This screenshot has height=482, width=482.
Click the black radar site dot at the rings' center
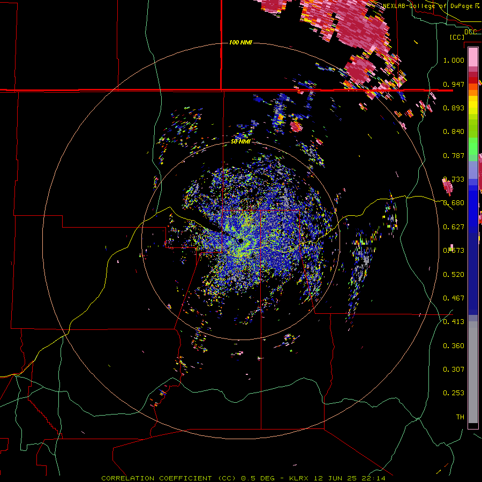point(240,240)
